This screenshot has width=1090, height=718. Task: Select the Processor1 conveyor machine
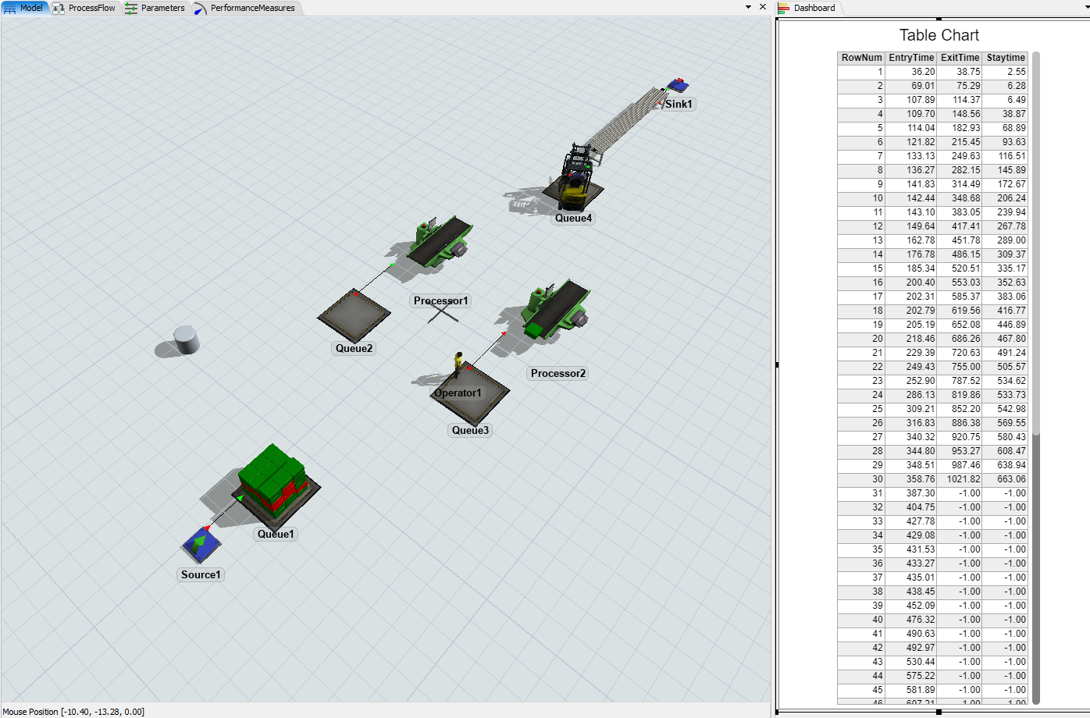441,241
